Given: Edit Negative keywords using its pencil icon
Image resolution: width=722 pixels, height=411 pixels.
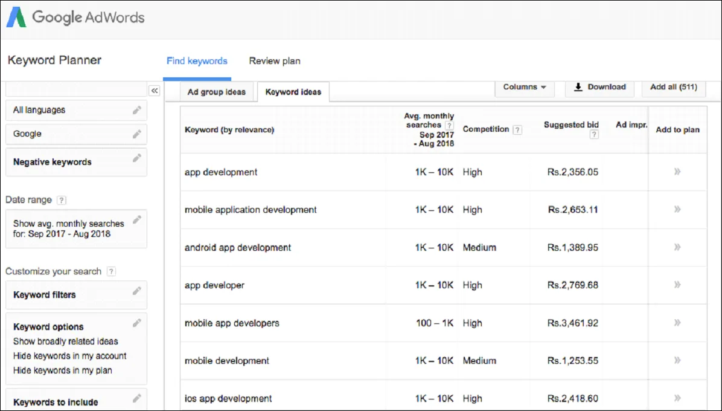Looking at the screenshot, I should [x=138, y=158].
